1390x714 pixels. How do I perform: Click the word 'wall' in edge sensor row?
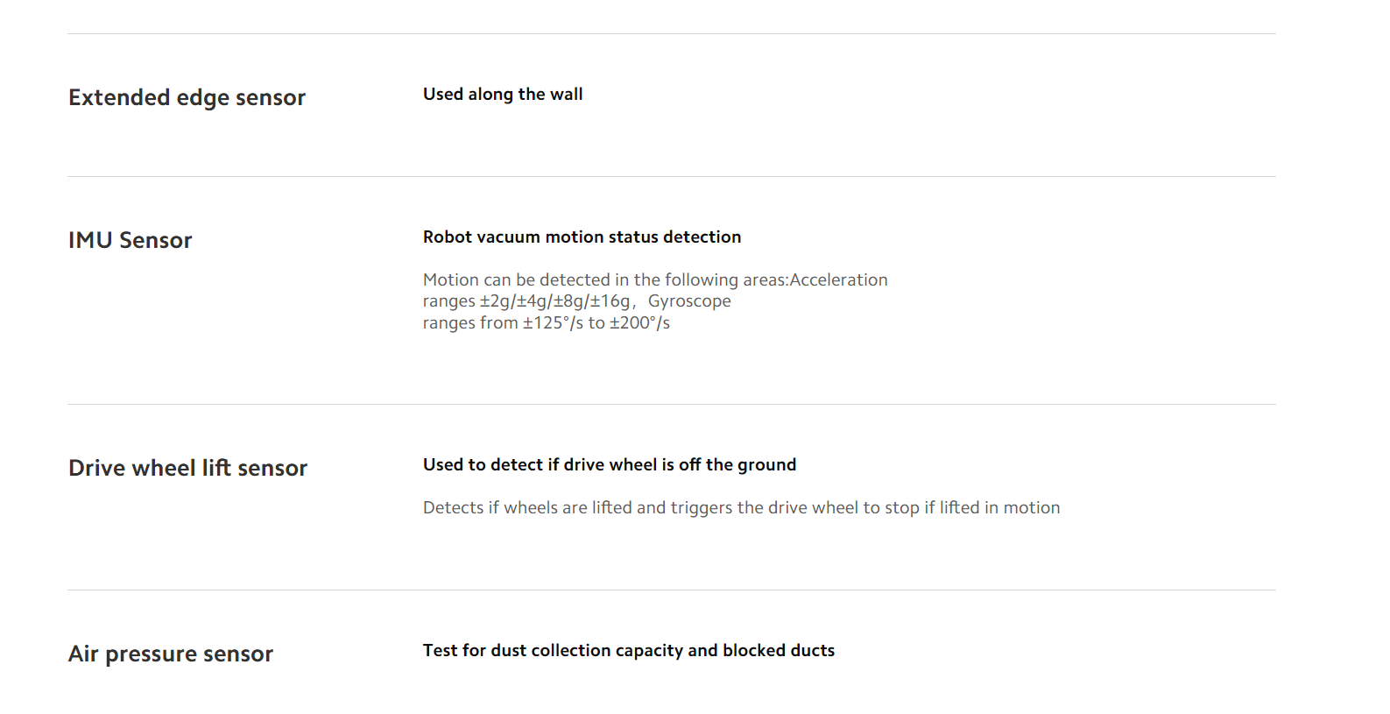[x=566, y=94]
